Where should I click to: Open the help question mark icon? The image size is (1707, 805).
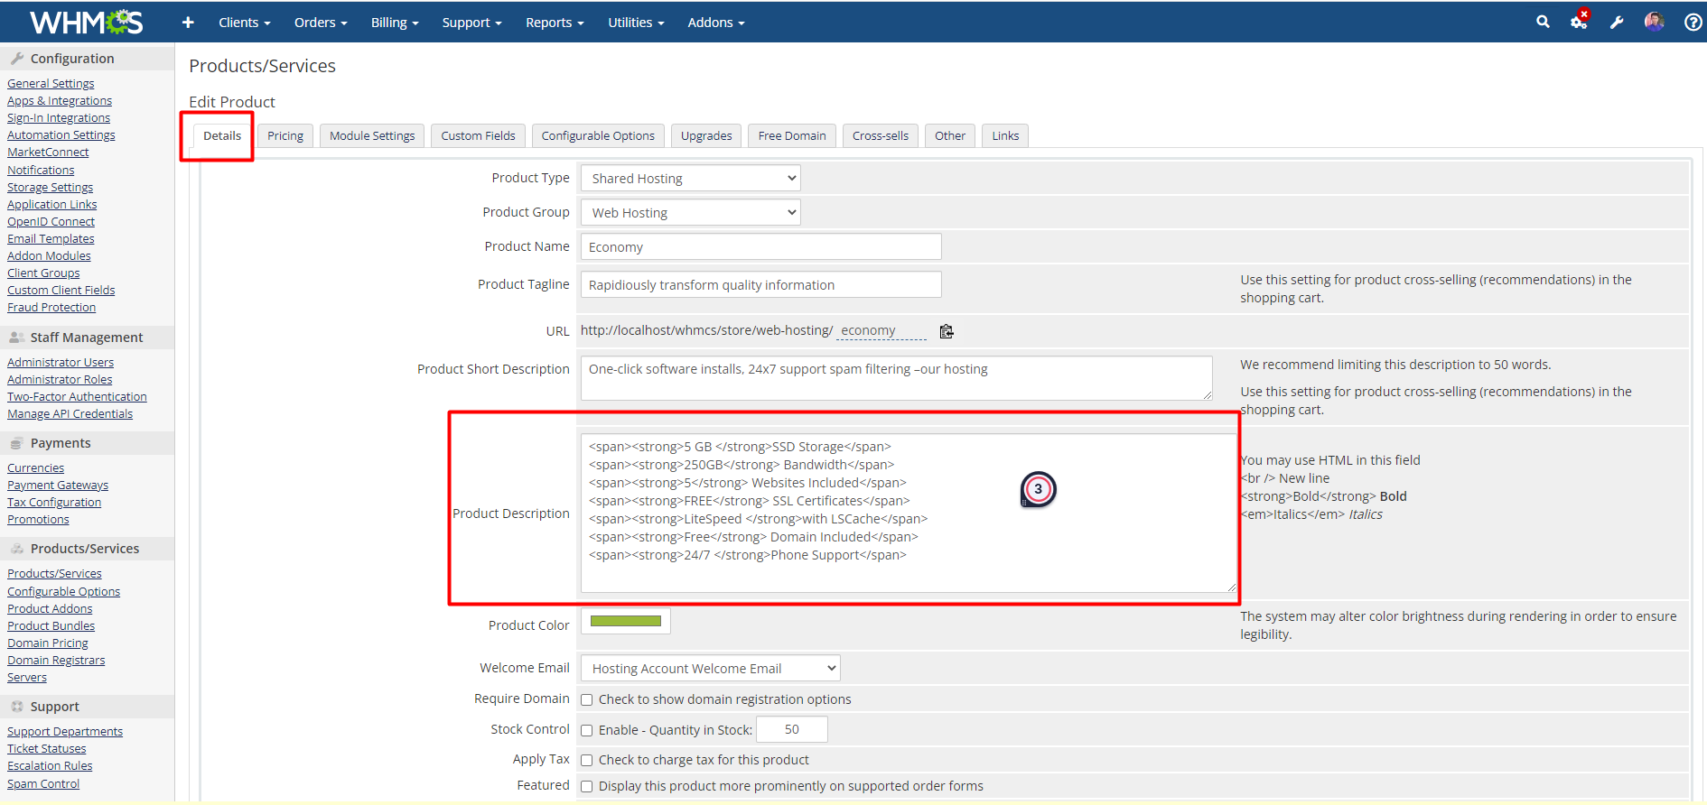[x=1693, y=23]
